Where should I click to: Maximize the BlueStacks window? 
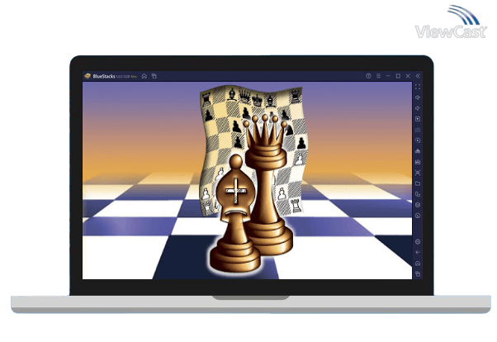[398, 76]
